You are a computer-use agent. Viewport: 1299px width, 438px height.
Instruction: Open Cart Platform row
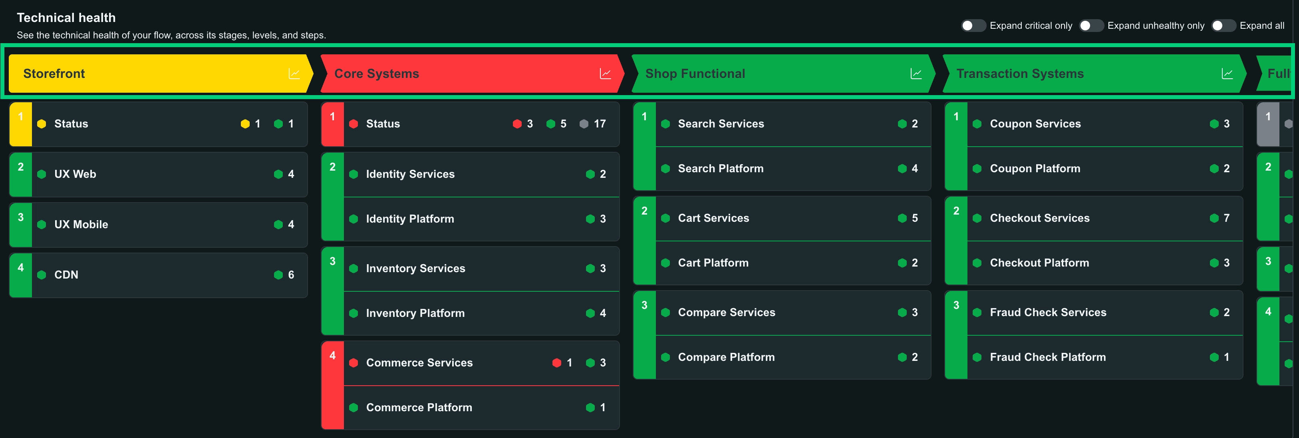793,263
